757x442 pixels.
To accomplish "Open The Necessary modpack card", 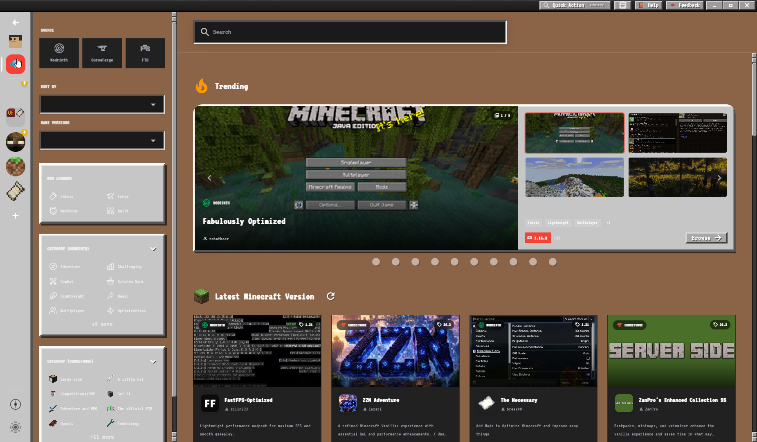I will point(533,378).
